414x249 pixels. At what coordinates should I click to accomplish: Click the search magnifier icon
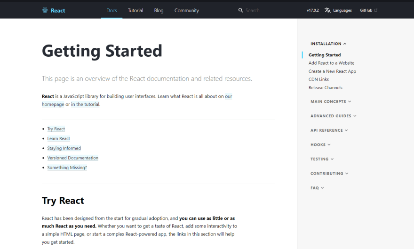(240, 10)
